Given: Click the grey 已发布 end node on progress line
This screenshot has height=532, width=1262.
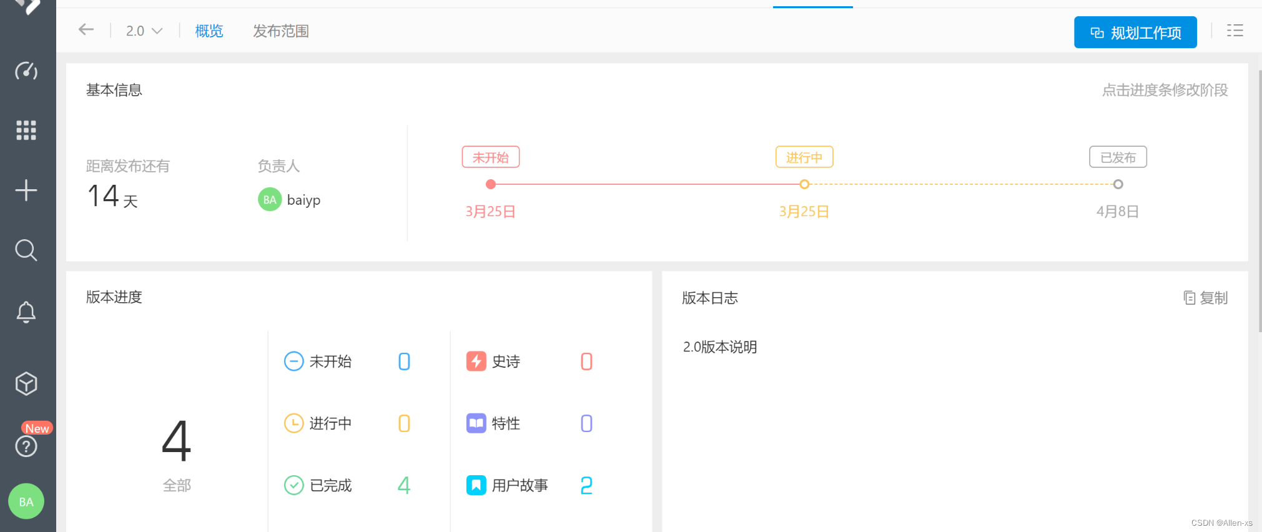Looking at the screenshot, I should (1118, 184).
